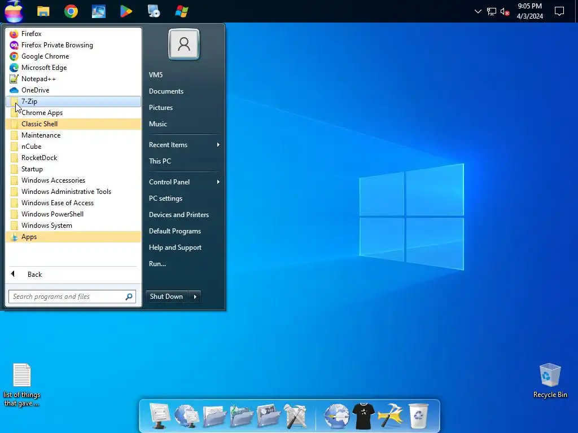The height and width of the screenshot is (433, 578).
Task: Launch Firefox from the programs list
Action: point(73,34)
